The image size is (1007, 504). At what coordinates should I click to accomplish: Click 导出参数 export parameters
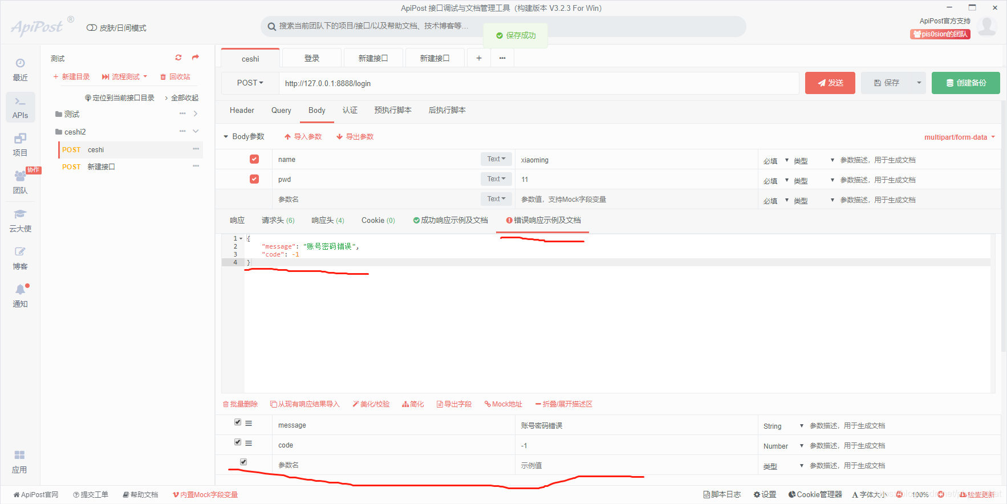pyautogui.click(x=355, y=137)
